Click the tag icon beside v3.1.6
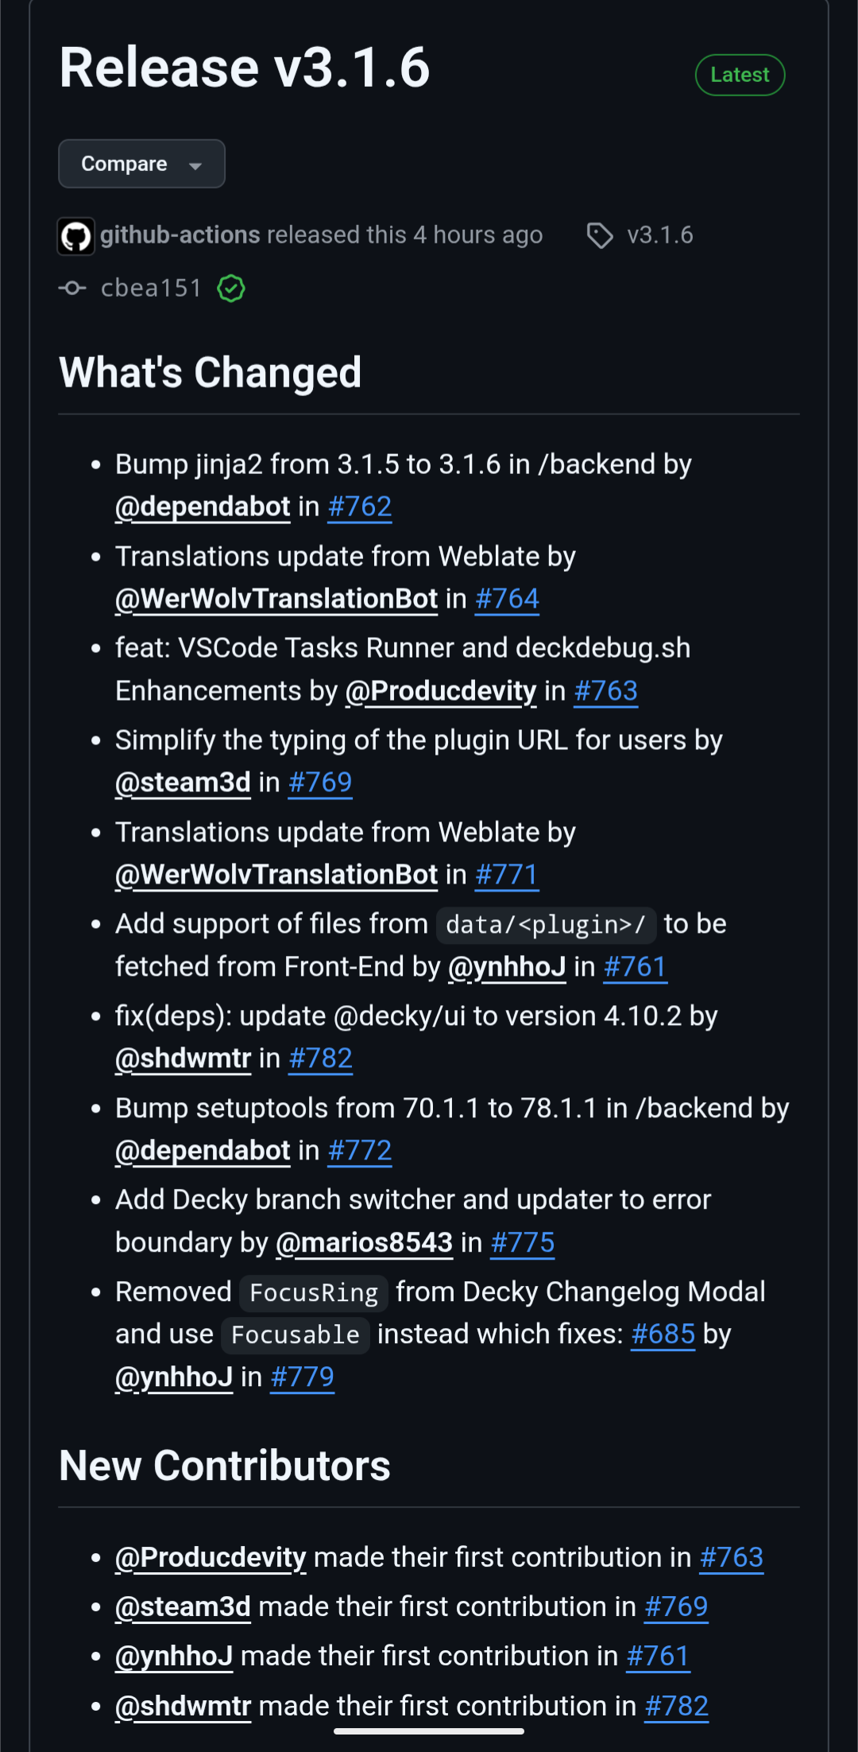This screenshot has height=1752, width=858. coord(600,235)
